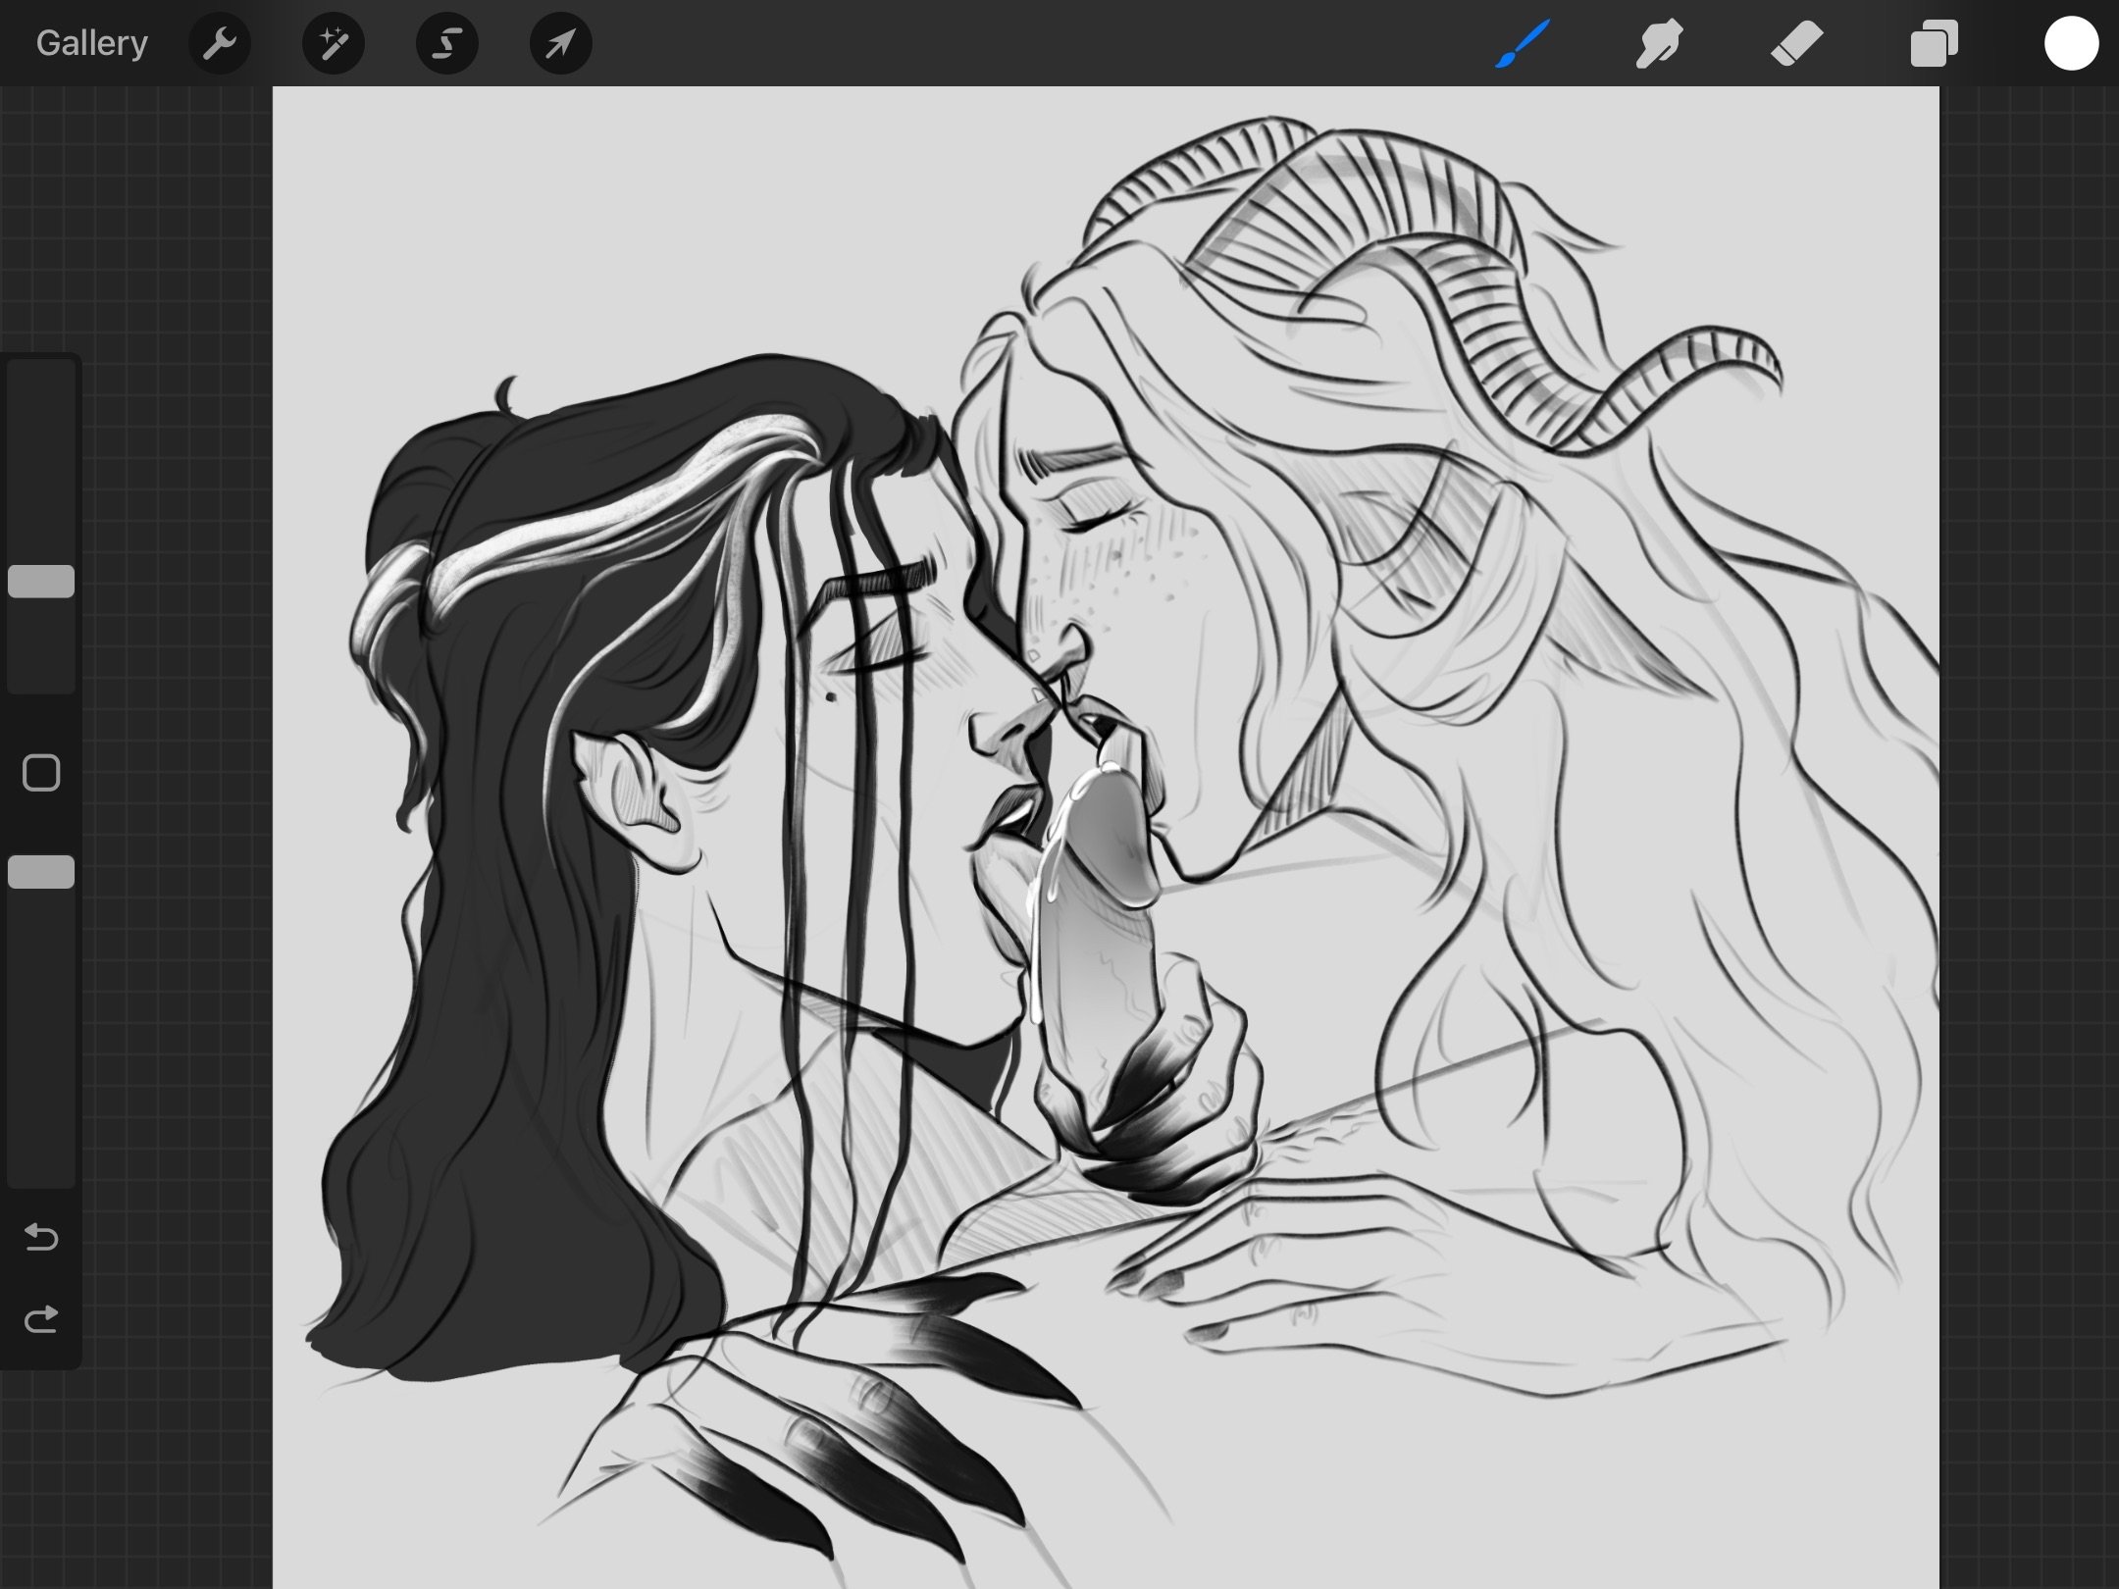Activate the Selection S-ribbon tool
This screenshot has height=1589, width=2119.
(447, 44)
